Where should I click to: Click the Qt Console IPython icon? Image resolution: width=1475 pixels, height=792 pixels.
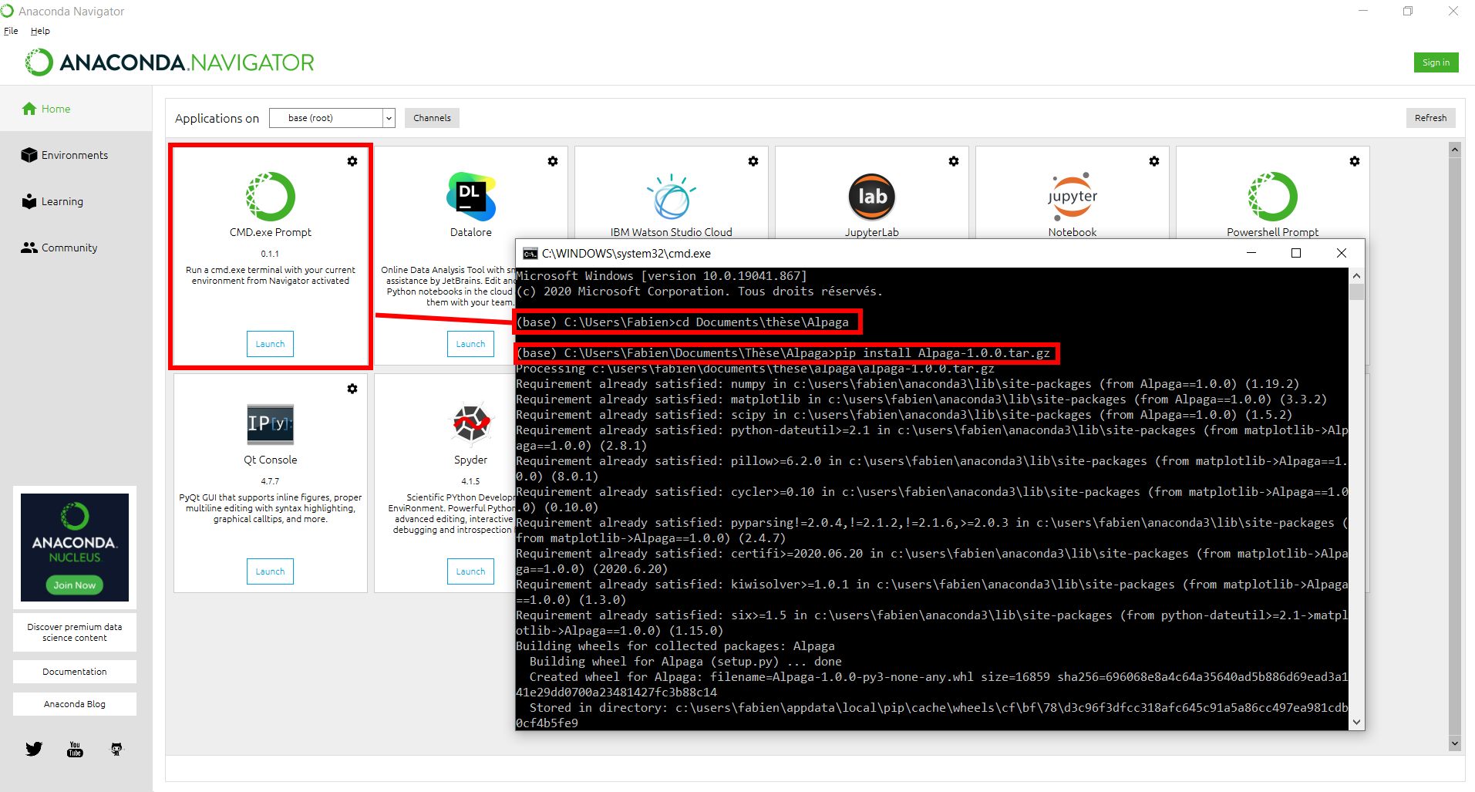[271, 424]
